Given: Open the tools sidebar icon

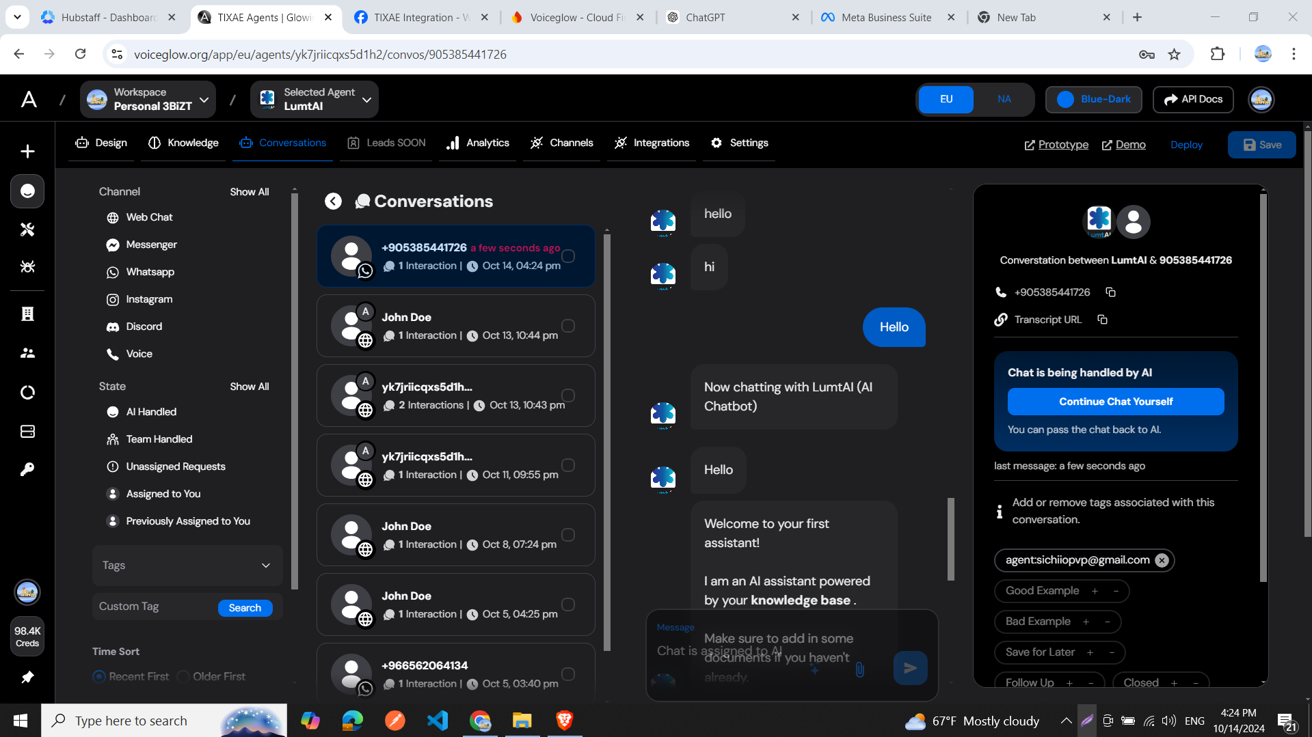Looking at the screenshot, I should pos(27,230).
